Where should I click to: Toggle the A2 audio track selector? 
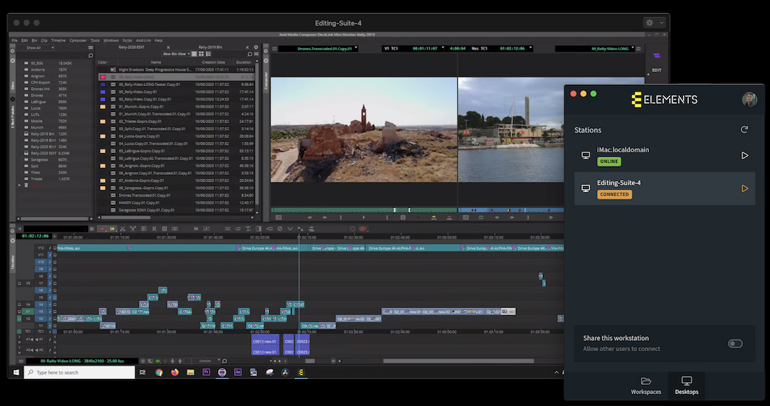pos(41,350)
